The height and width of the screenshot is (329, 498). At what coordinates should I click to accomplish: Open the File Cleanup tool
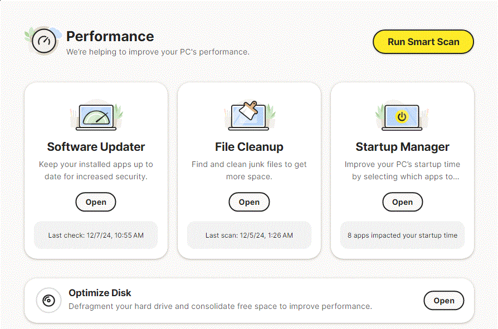[249, 202]
